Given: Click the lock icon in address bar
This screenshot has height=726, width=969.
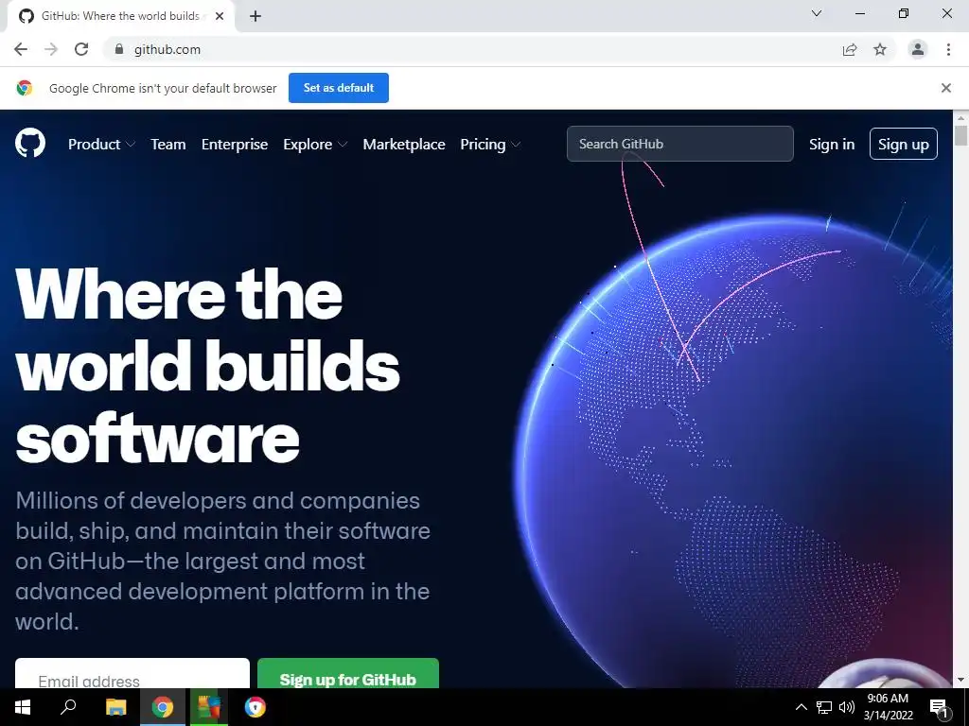Looking at the screenshot, I should click(x=119, y=49).
